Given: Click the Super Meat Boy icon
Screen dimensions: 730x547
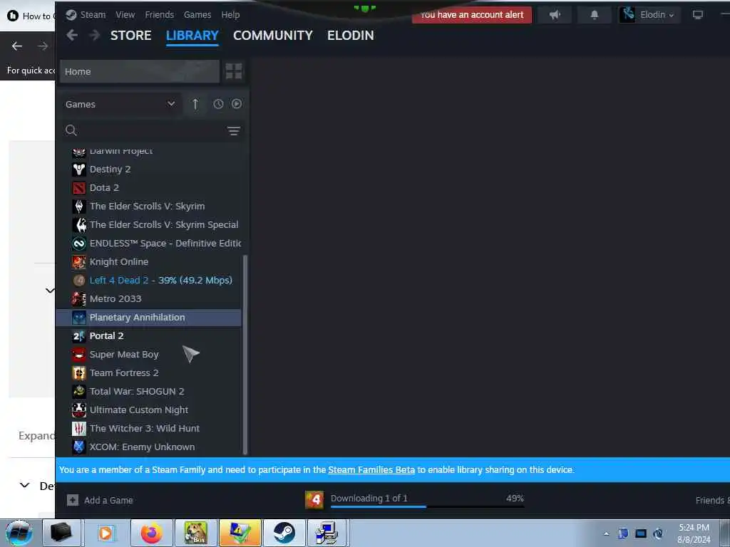Looking at the screenshot, I should tap(78, 355).
